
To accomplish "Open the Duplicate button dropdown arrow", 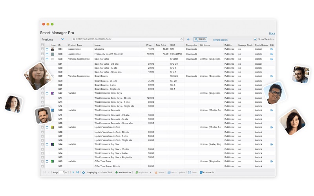I will (x=150, y=172).
